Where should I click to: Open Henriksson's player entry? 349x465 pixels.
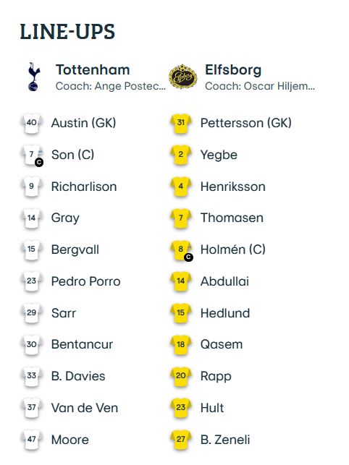coord(233,187)
